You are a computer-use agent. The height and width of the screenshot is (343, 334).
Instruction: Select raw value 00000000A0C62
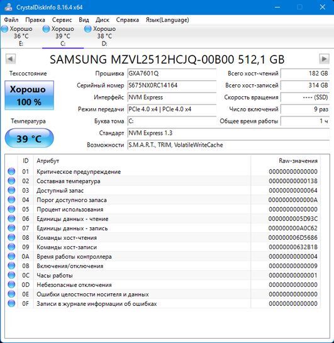click(293, 228)
